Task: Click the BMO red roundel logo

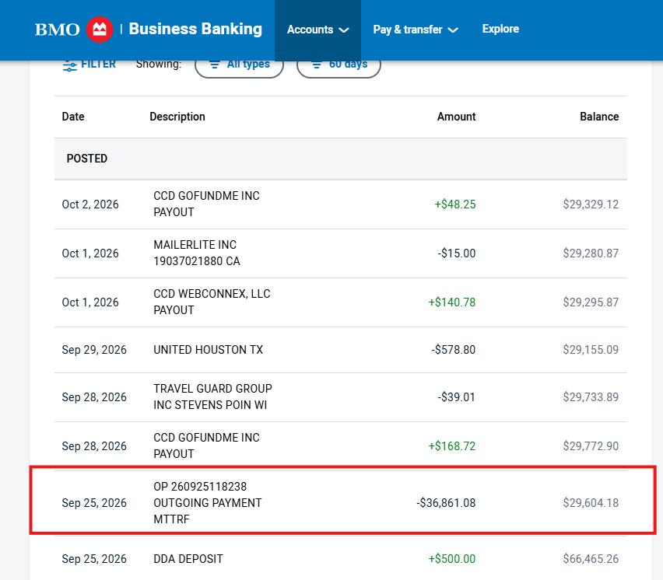Action: [x=100, y=30]
